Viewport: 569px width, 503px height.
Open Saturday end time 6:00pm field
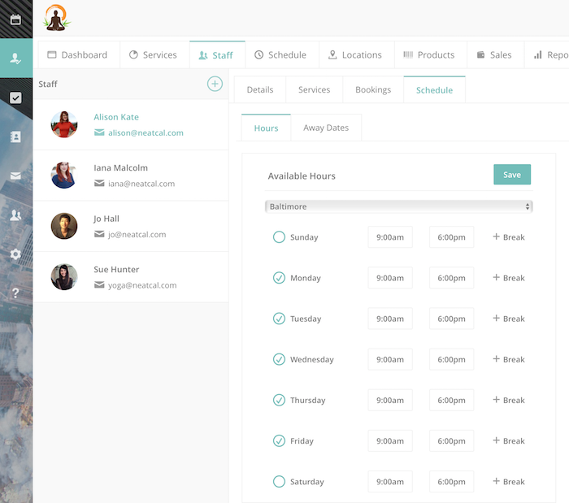[451, 482]
